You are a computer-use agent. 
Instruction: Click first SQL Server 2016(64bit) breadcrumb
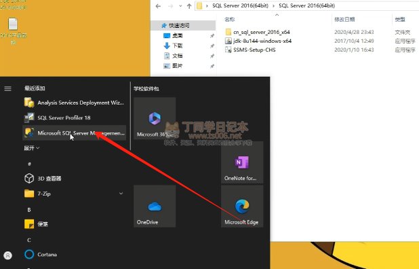(x=240, y=5)
